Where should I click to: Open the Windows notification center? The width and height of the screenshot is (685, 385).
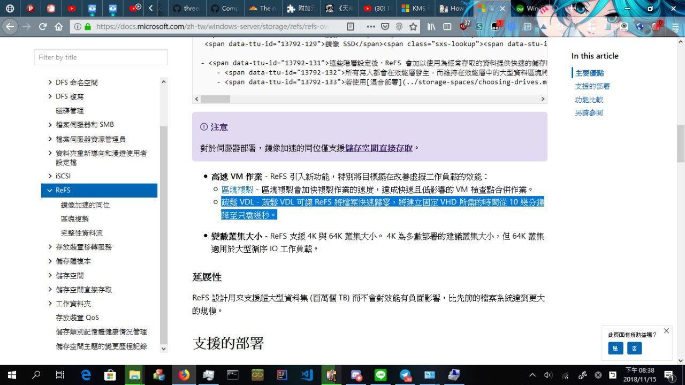pyautogui.click(x=668, y=375)
